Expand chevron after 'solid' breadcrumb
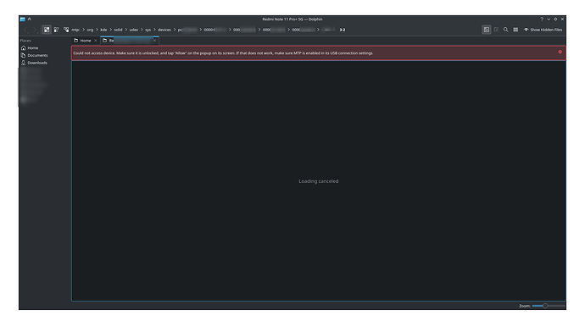 click(x=125, y=30)
